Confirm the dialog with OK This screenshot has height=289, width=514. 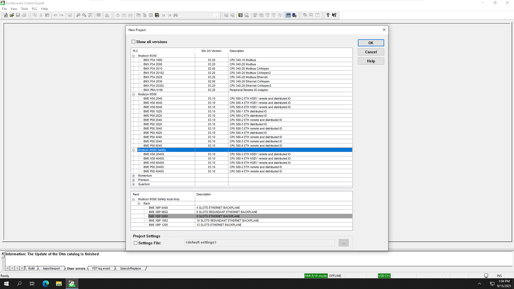click(x=371, y=43)
